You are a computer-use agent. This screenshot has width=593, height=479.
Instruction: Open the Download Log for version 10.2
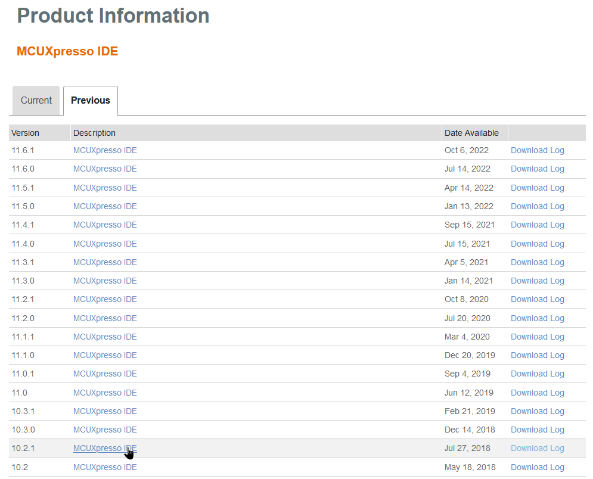click(x=536, y=467)
